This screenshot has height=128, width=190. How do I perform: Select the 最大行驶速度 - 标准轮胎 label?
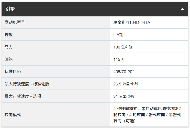[27, 84]
